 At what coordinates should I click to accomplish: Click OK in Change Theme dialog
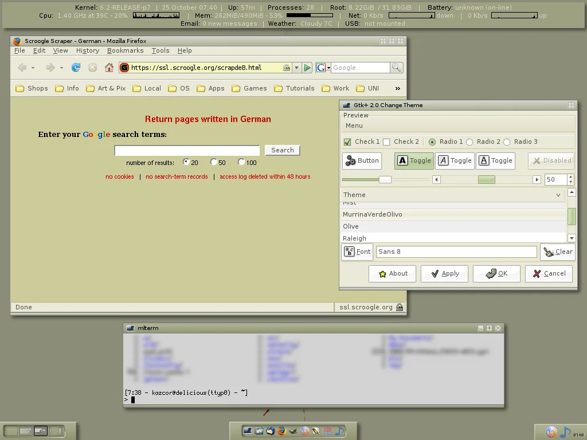click(496, 273)
